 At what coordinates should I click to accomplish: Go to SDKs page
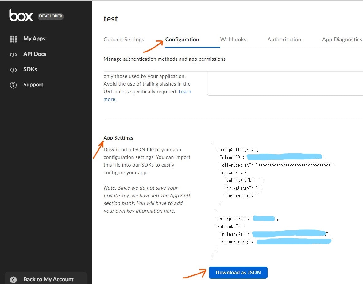point(30,69)
